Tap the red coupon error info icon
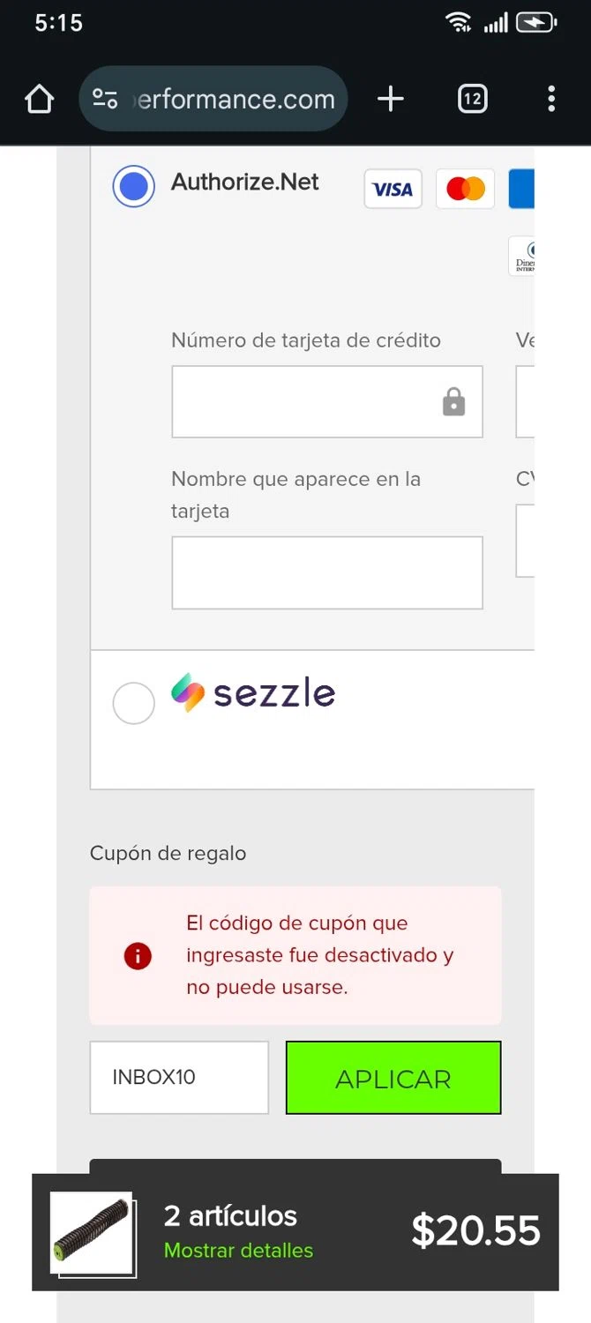Image resolution: width=591 pixels, height=1323 pixels. click(138, 955)
